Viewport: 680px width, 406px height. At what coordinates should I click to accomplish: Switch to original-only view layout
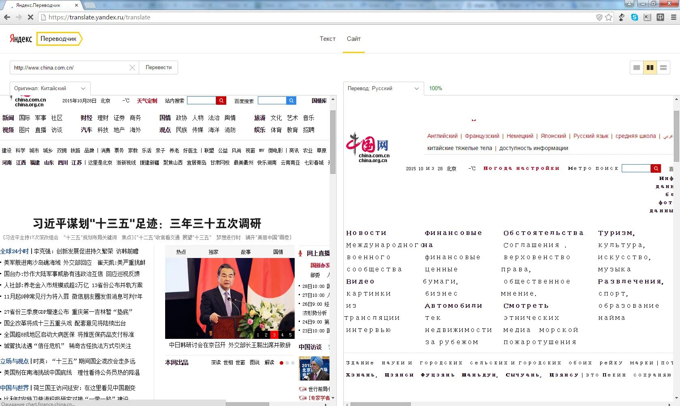[x=637, y=68]
